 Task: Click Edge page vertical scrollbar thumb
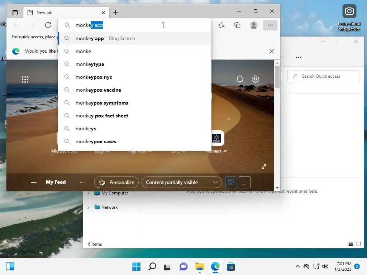click(277, 77)
